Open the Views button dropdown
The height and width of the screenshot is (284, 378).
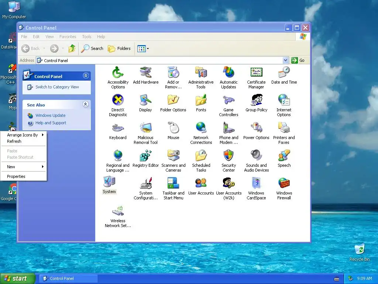click(148, 48)
